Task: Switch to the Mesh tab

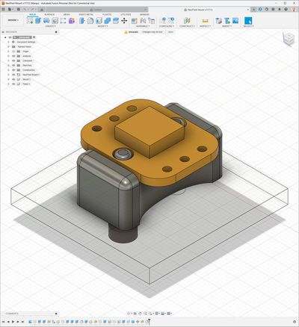Action: pyautogui.click(x=67, y=15)
